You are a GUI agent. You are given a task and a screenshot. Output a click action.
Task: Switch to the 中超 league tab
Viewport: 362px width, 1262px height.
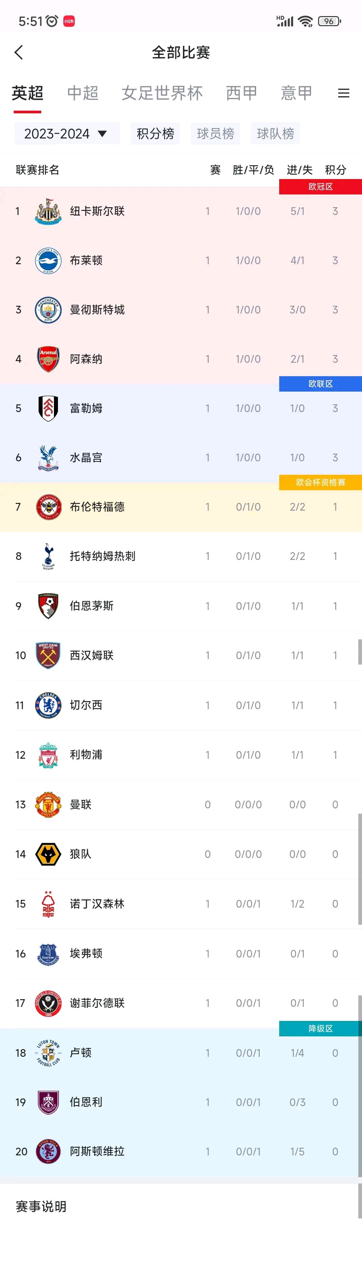pos(83,93)
